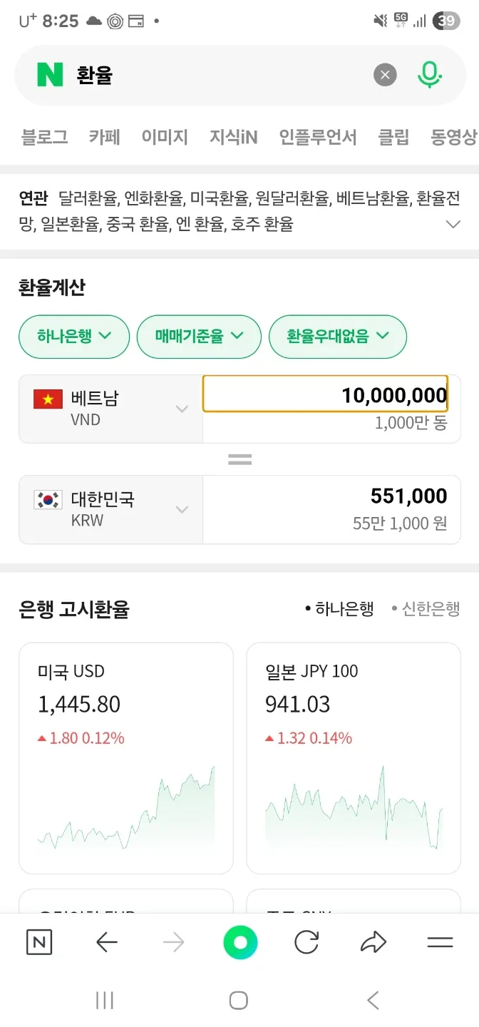Switch to the 블로그 tab
Screen dimensions: 479x1027
click(x=44, y=137)
